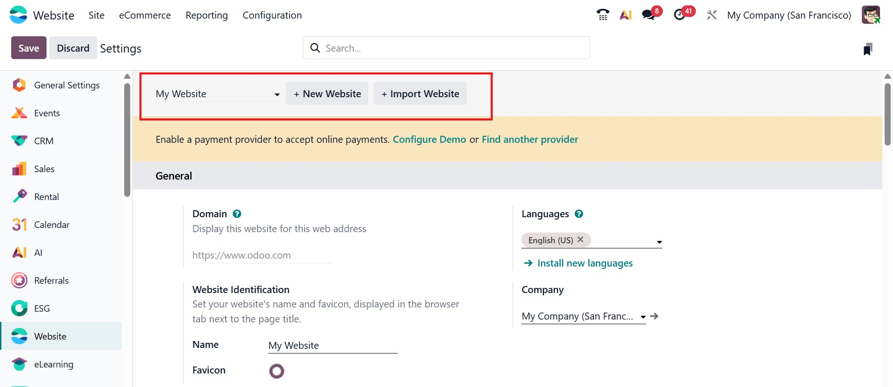Open the Company dropdown
Screen dimensions: 893x387
[643, 317]
